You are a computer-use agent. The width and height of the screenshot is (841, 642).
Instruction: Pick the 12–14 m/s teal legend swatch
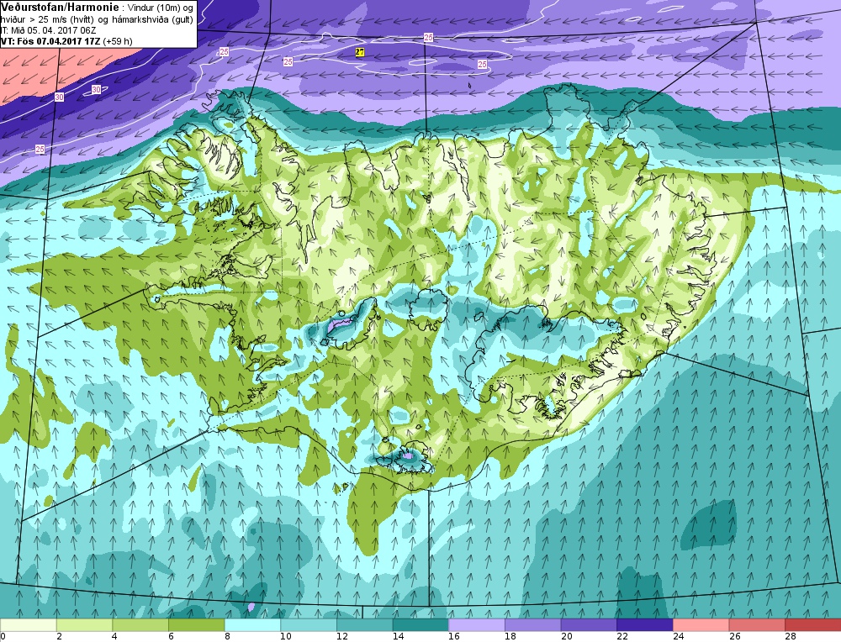(365, 625)
